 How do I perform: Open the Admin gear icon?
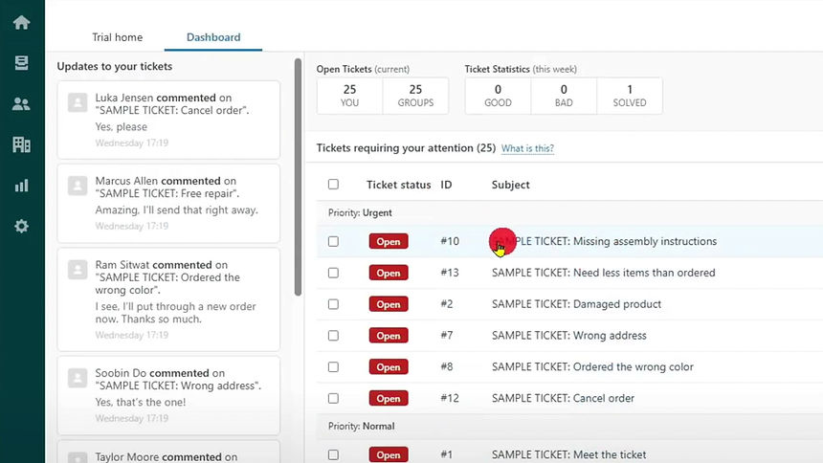21,227
